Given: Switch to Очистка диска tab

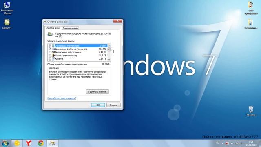Looking at the screenshot, I should coord(53,28).
